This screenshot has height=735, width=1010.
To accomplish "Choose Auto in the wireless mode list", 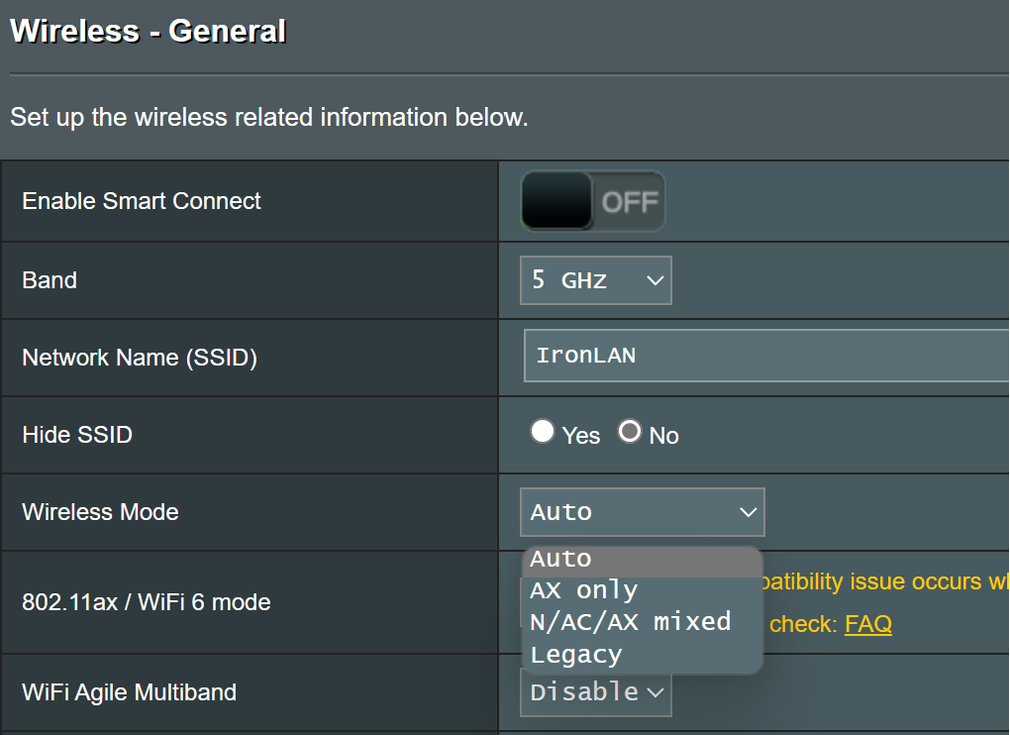I will [x=642, y=559].
